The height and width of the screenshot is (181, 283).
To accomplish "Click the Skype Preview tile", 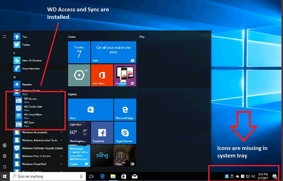I will tap(125, 133).
